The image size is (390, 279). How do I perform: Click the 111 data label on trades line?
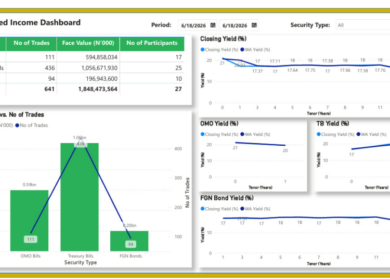(31, 239)
